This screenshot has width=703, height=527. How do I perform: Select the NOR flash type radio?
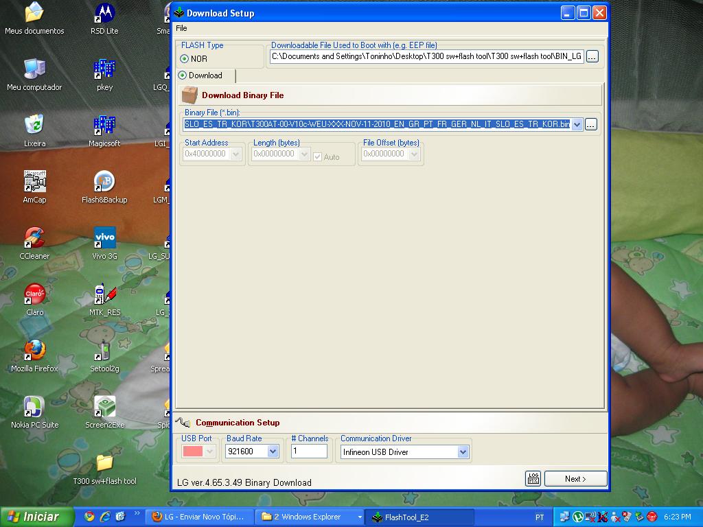tap(184, 59)
